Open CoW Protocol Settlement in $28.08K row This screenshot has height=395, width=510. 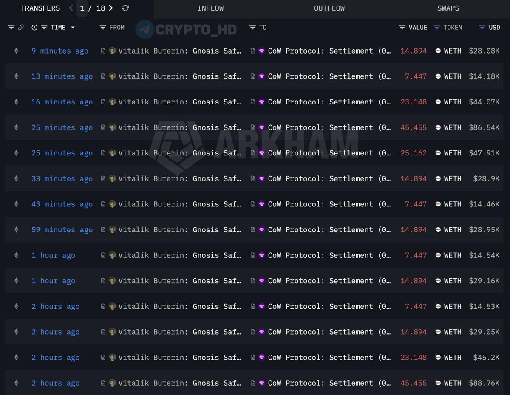pyautogui.click(x=329, y=51)
